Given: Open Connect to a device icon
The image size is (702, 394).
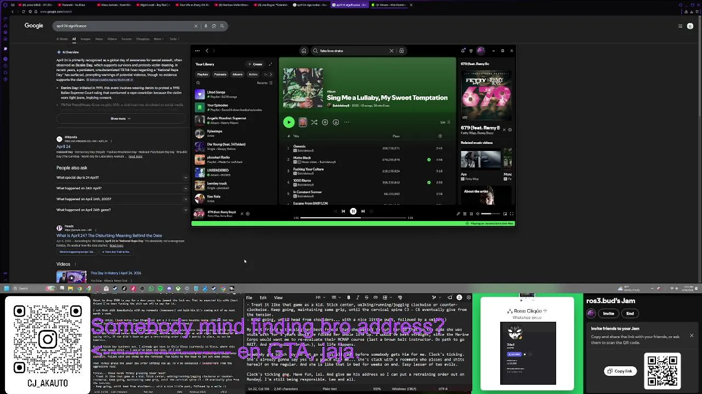Looking at the screenshot, I should click(471, 214).
